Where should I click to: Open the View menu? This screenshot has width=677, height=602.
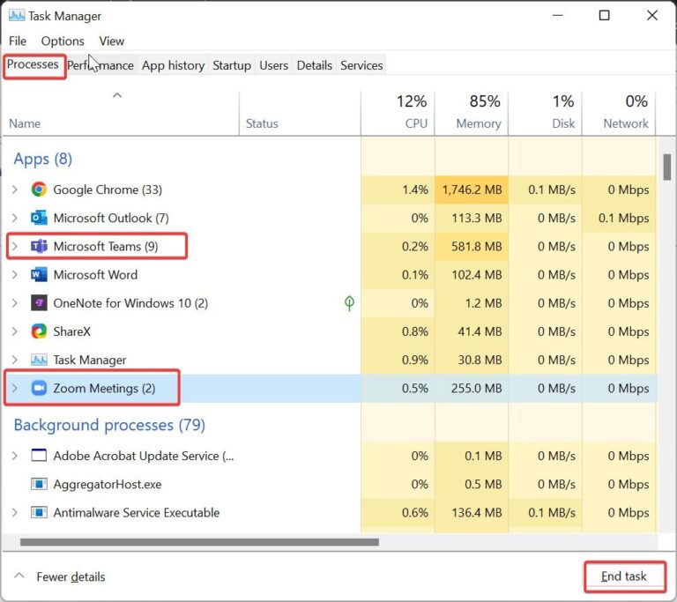[x=111, y=41]
